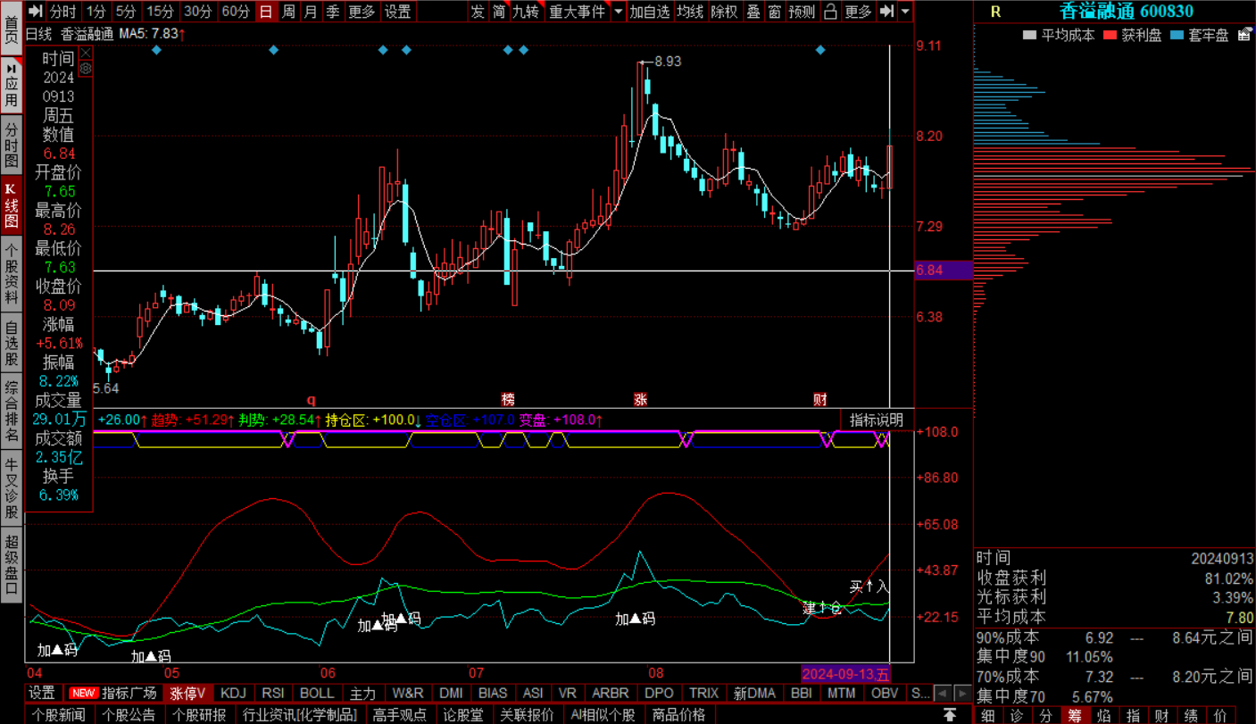The height and width of the screenshot is (724, 1256).
Task: Open 牛叉诊股 in the left sidebar
Action: pyautogui.click(x=12, y=488)
